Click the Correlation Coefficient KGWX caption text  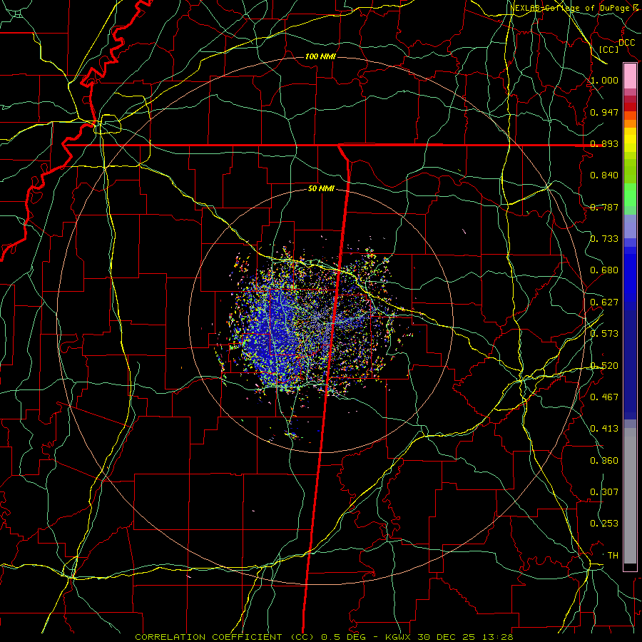(x=324, y=637)
